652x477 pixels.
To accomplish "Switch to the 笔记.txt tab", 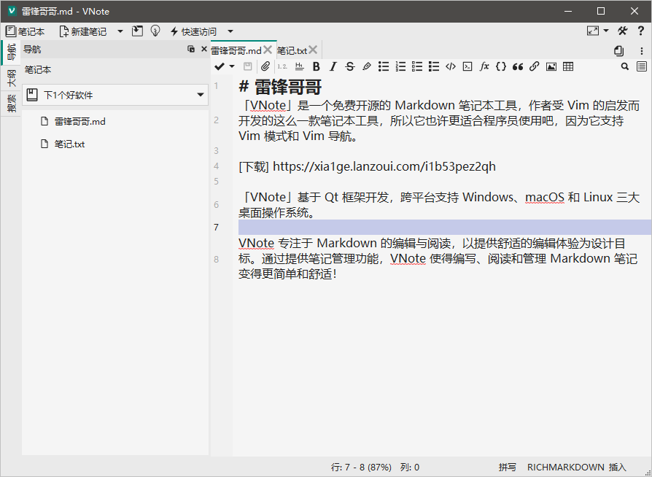I will 292,50.
